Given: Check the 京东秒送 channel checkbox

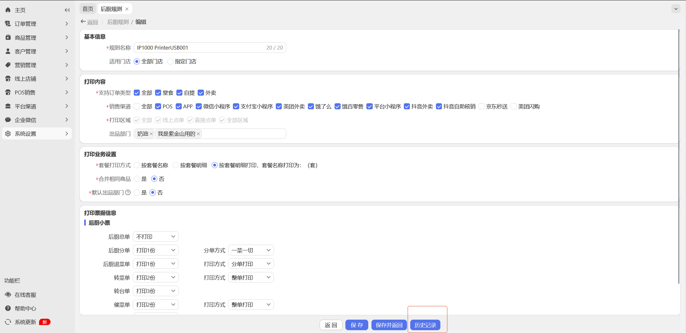Looking at the screenshot, I should [x=482, y=106].
